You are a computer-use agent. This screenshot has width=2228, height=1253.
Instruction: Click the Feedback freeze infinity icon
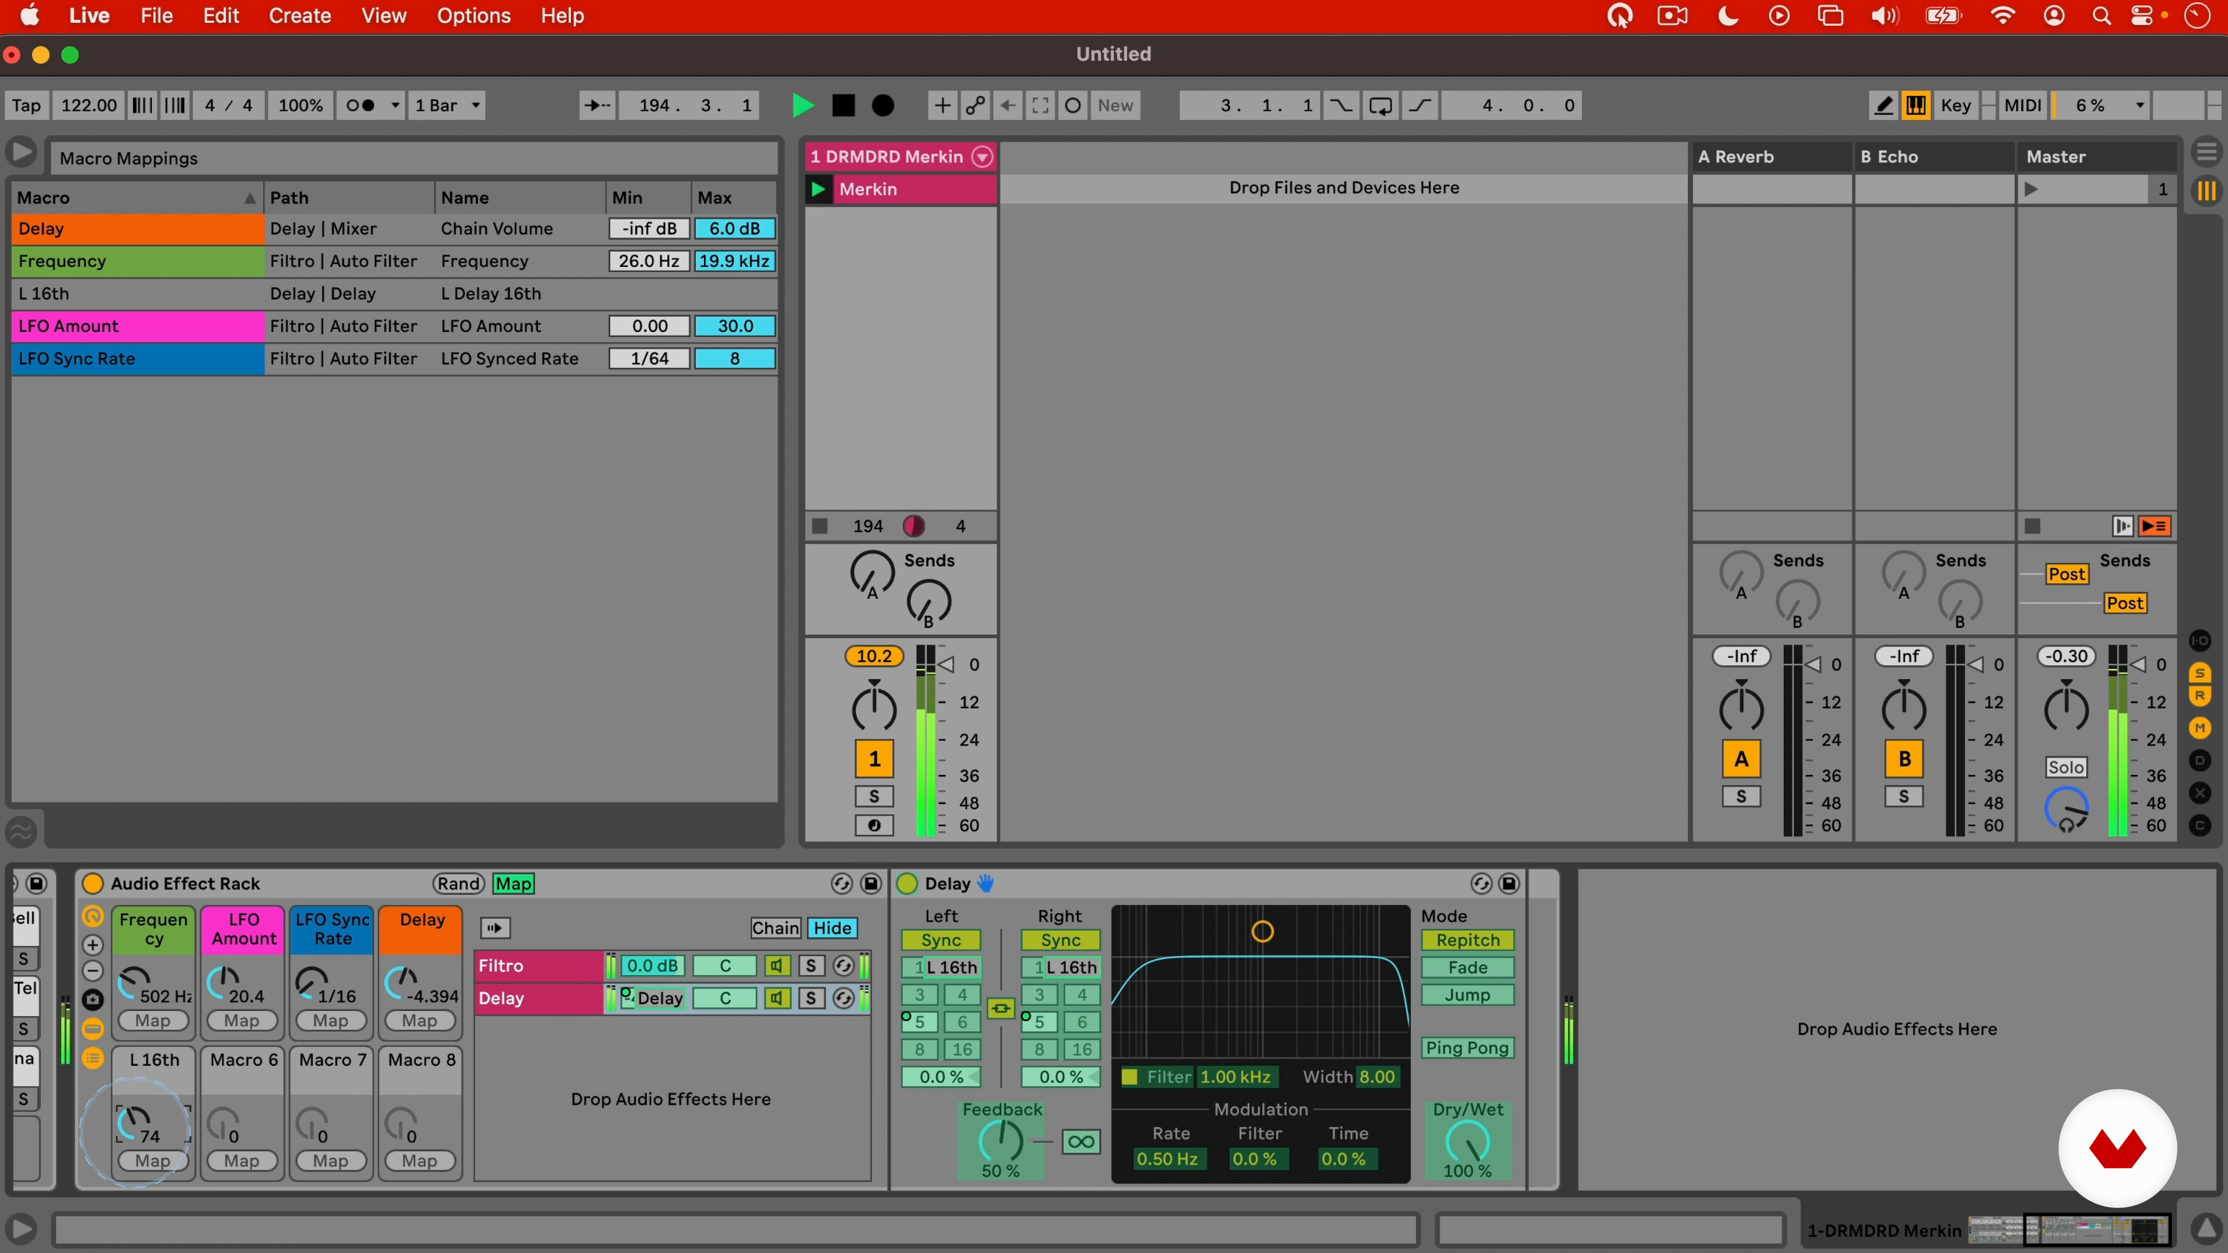coord(1080,1142)
